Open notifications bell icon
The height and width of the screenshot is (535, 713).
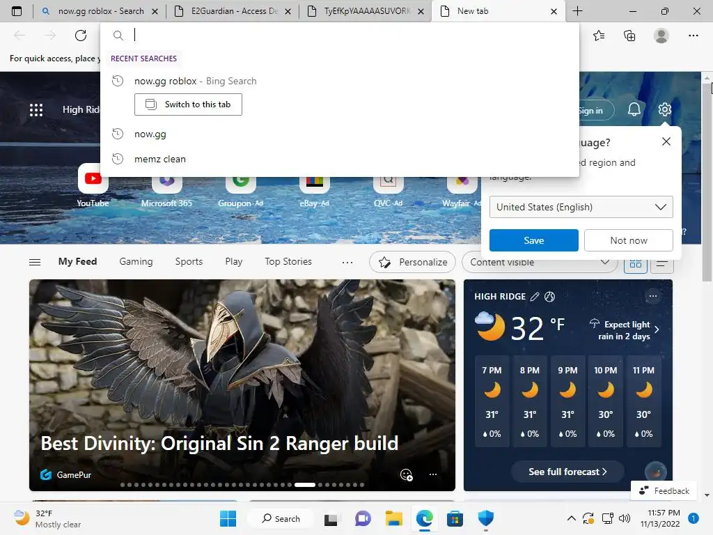(x=634, y=109)
